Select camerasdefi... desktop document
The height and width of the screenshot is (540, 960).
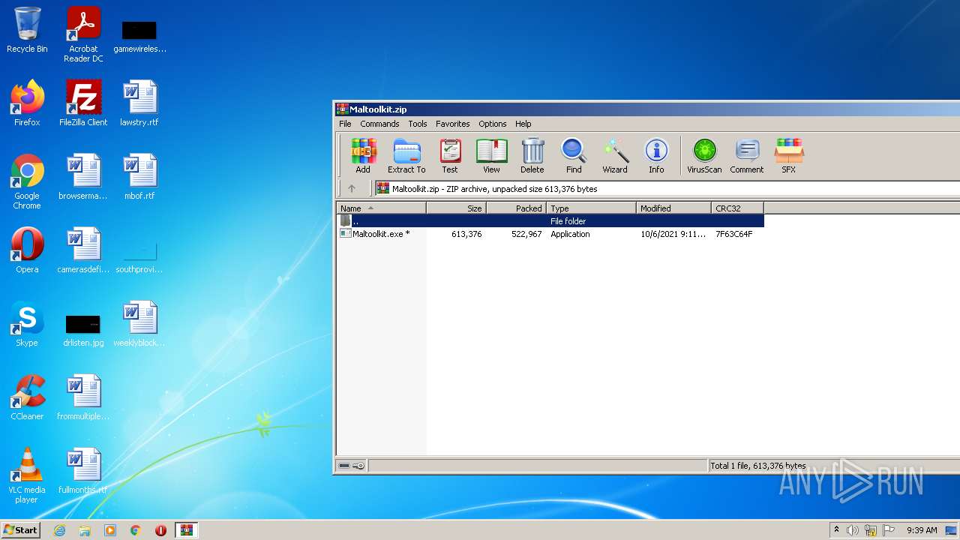point(83,250)
